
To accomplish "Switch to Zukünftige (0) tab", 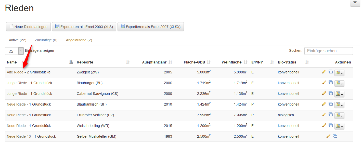I will [x=46, y=40].
